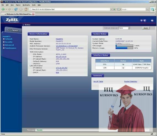This screenshot has width=157, height=136.
Task: Open the View menu
Action: click(12, 5)
